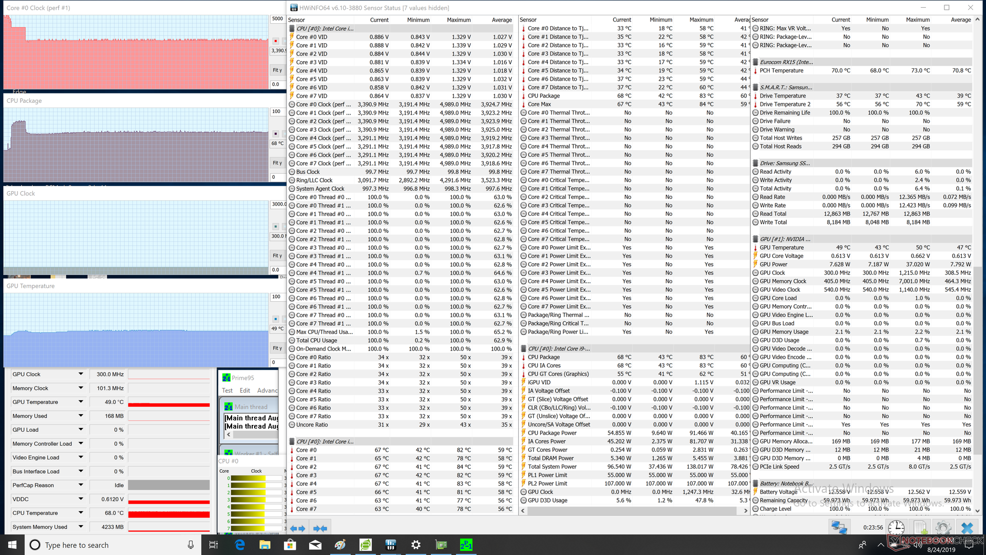Open HWiNFO sensor settings gear icon
This screenshot has height=555, width=986.
(943, 528)
